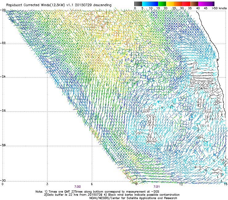
Task: Click the '45' legend scale label
Action: click(206, 8)
